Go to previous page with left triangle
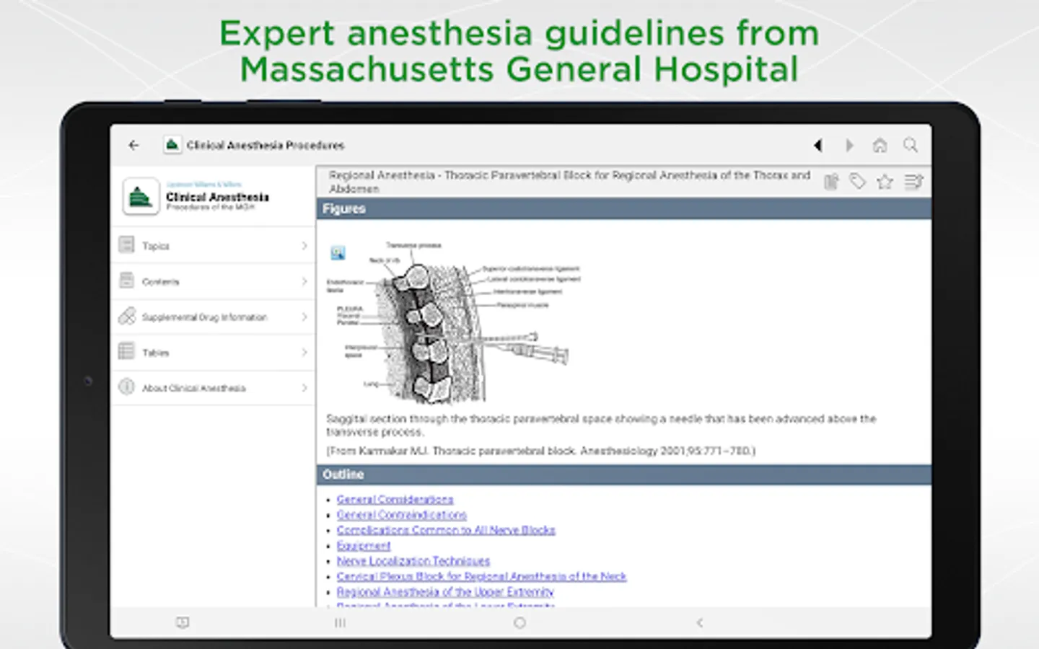1039x649 pixels. pyautogui.click(x=817, y=145)
